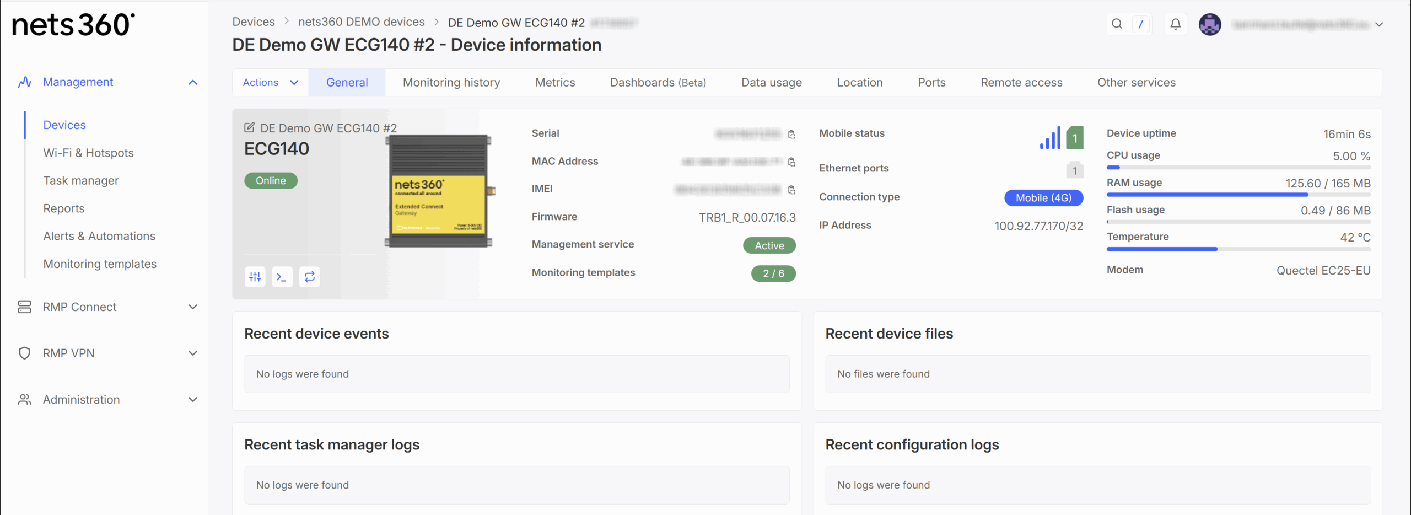Click the Recent task manager logs heading
1411x515 pixels.
332,444
